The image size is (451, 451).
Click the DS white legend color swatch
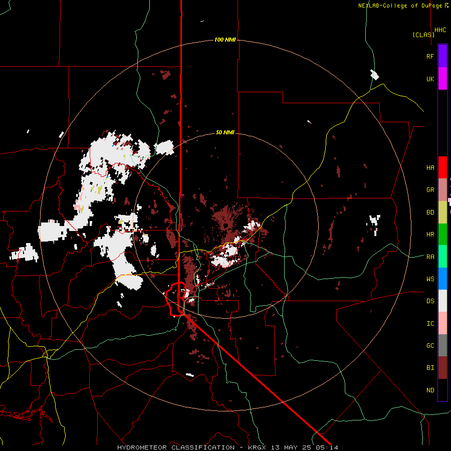point(442,301)
